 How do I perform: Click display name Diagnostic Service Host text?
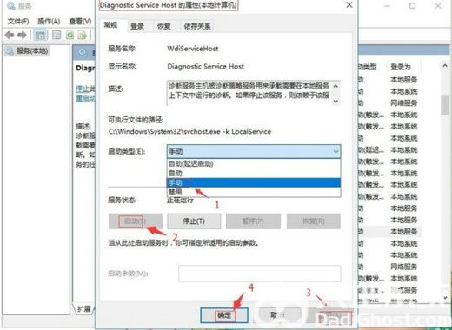[x=205, y=67]
